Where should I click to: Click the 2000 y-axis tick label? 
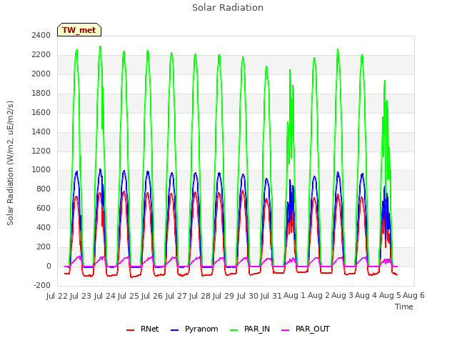(41, 74)
